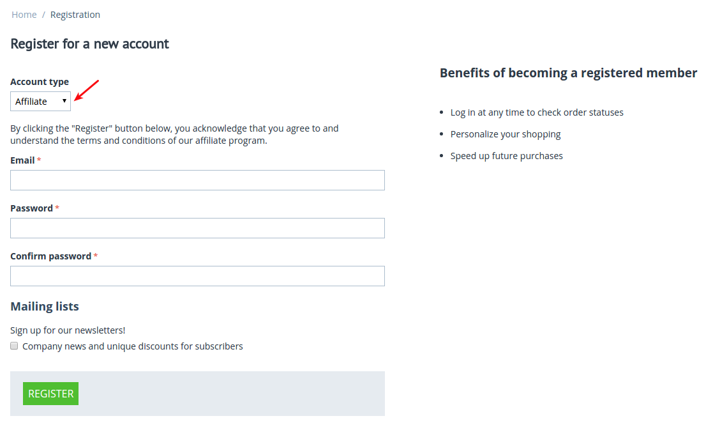
Task: Select the 'Log in at any time' benefit item
Action: pos(537,112)
